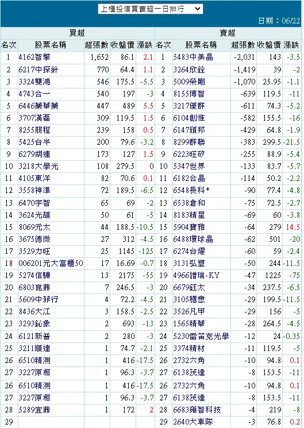This screenshot has height=428, width=304.
Task: Click the 1,652 value for 4162智擎
Action: [99, 57]
